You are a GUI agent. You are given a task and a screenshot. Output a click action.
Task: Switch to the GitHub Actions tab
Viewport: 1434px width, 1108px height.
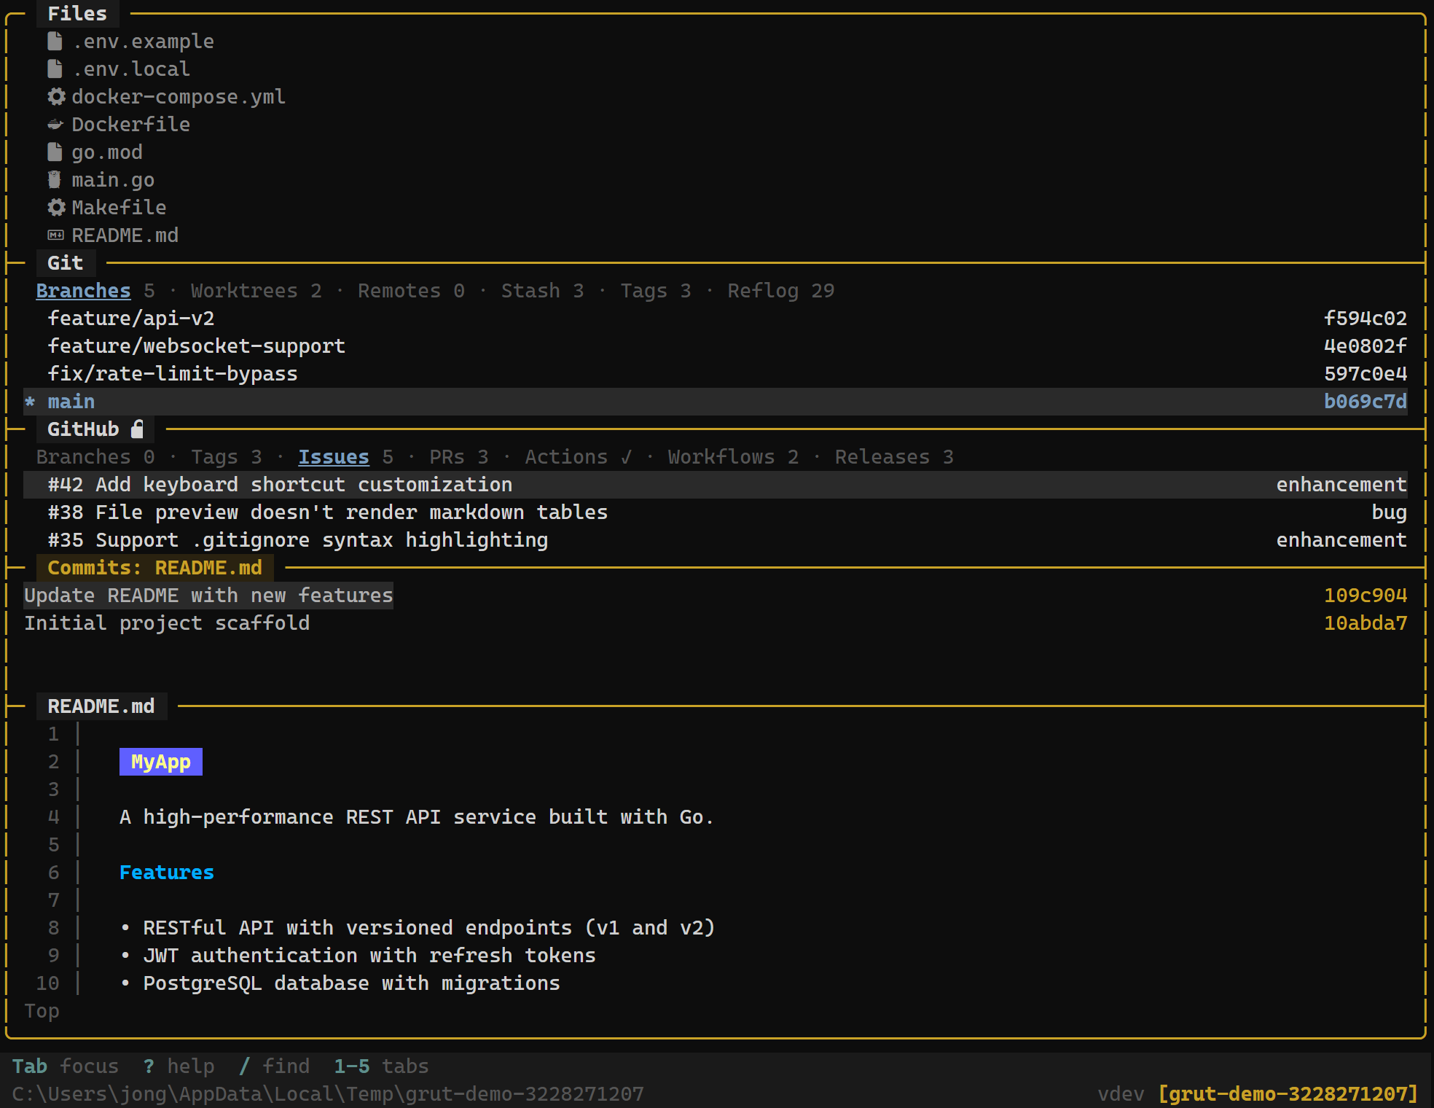579,457
